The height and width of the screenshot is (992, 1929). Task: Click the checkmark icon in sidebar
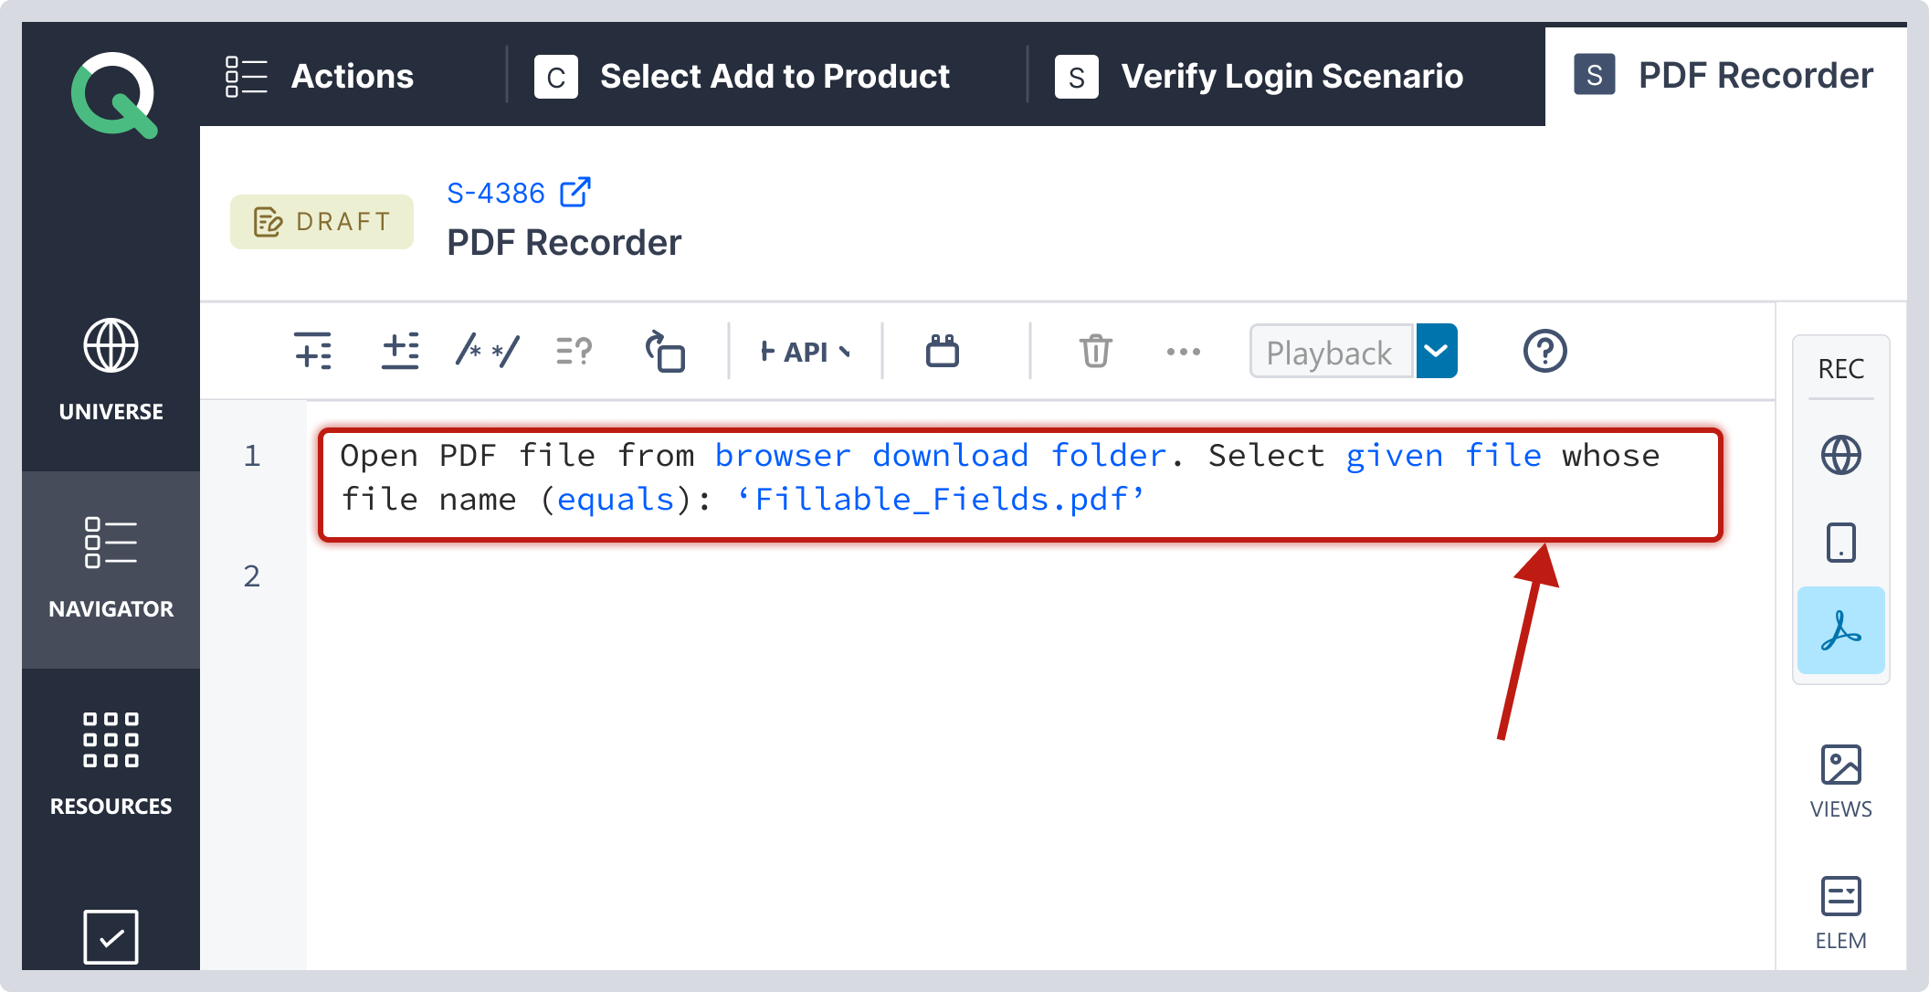[x=111, y=936]
